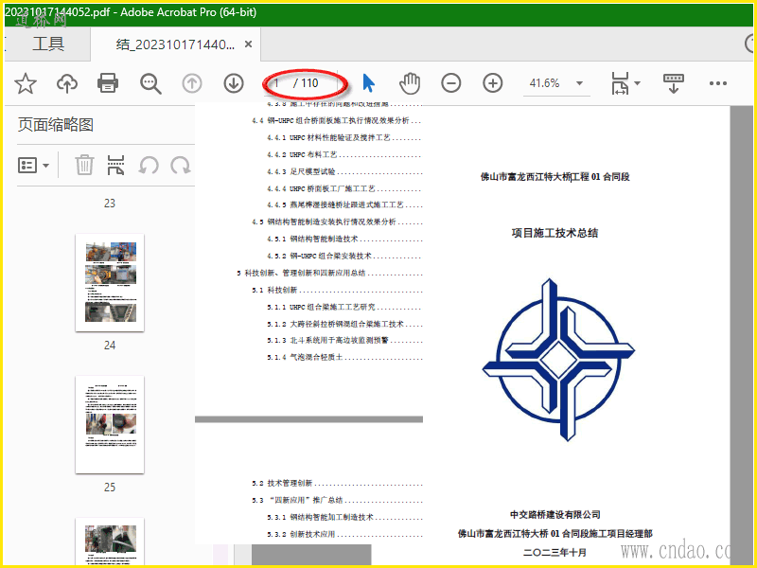
Task: Print the PDF document
Action: click(108, 83)
